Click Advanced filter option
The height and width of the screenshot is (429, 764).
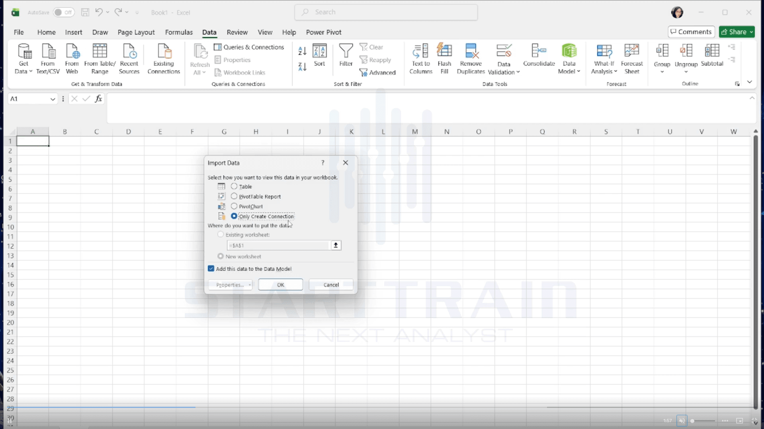tap(377, 72)
